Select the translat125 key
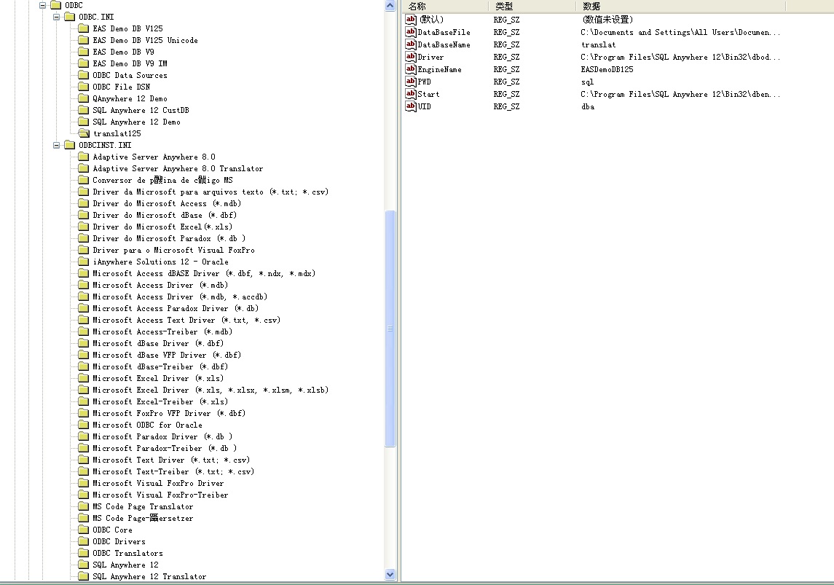The image size is (834, 585). [117, 133]
